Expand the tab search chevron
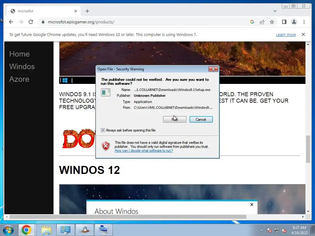This screenshot has height=236, width=315. (x=275, y=11)
